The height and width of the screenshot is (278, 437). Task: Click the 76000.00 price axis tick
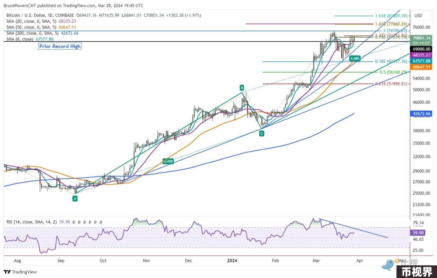coord(422,27)
